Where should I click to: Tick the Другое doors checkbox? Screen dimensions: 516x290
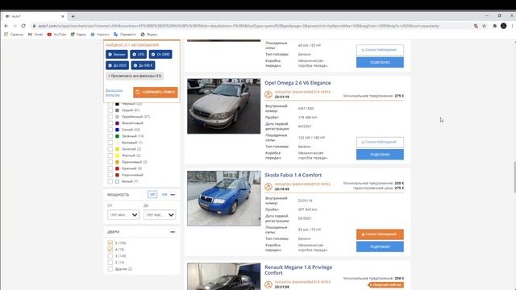pyautogui.click(x=110, y=269)
